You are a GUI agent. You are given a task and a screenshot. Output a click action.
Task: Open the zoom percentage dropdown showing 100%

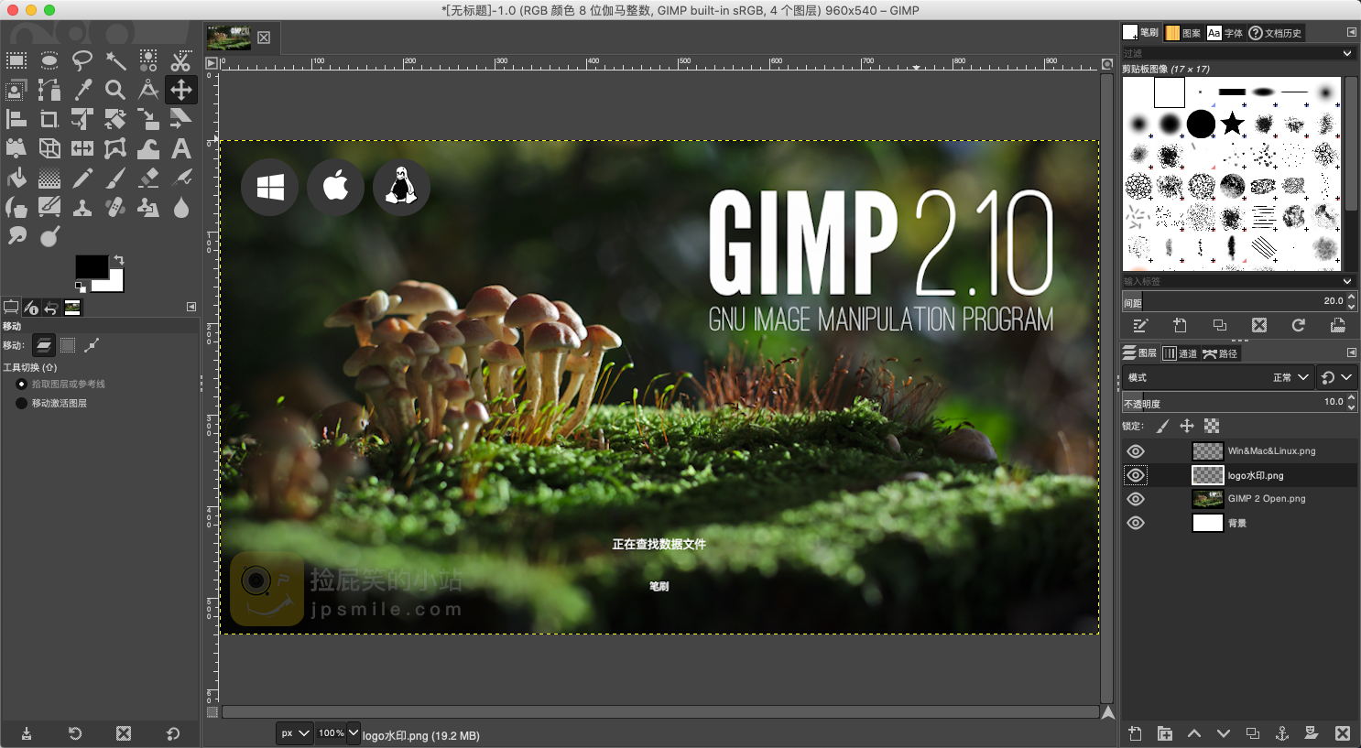coord(335,733)
